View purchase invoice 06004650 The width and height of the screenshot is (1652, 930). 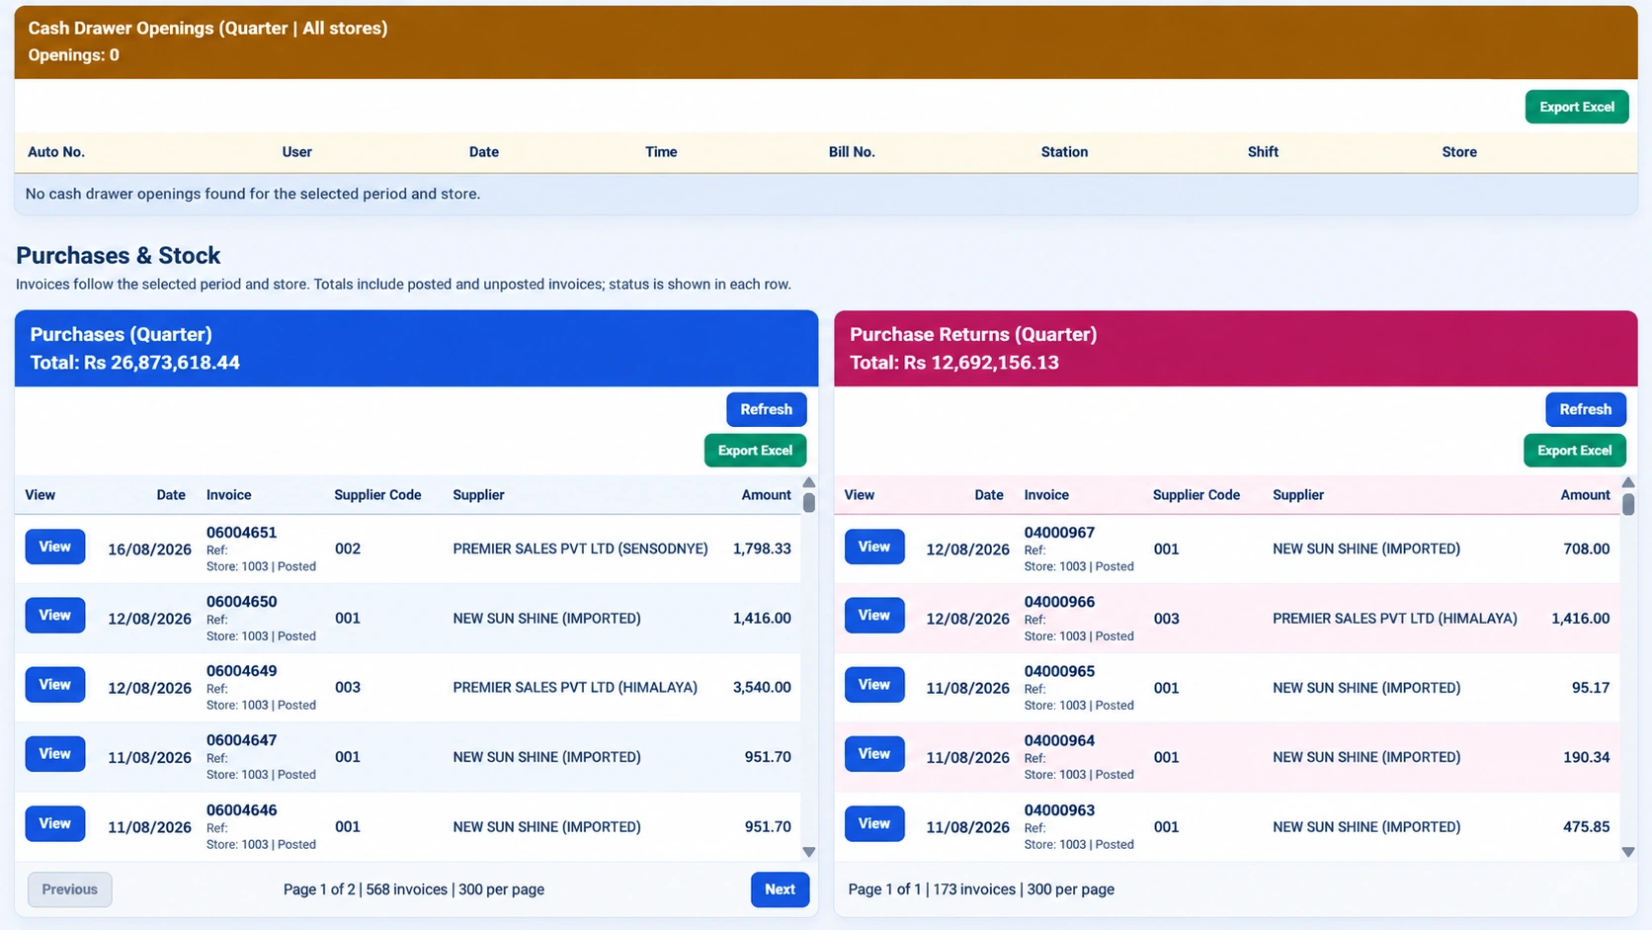click(x=54, y=616)
